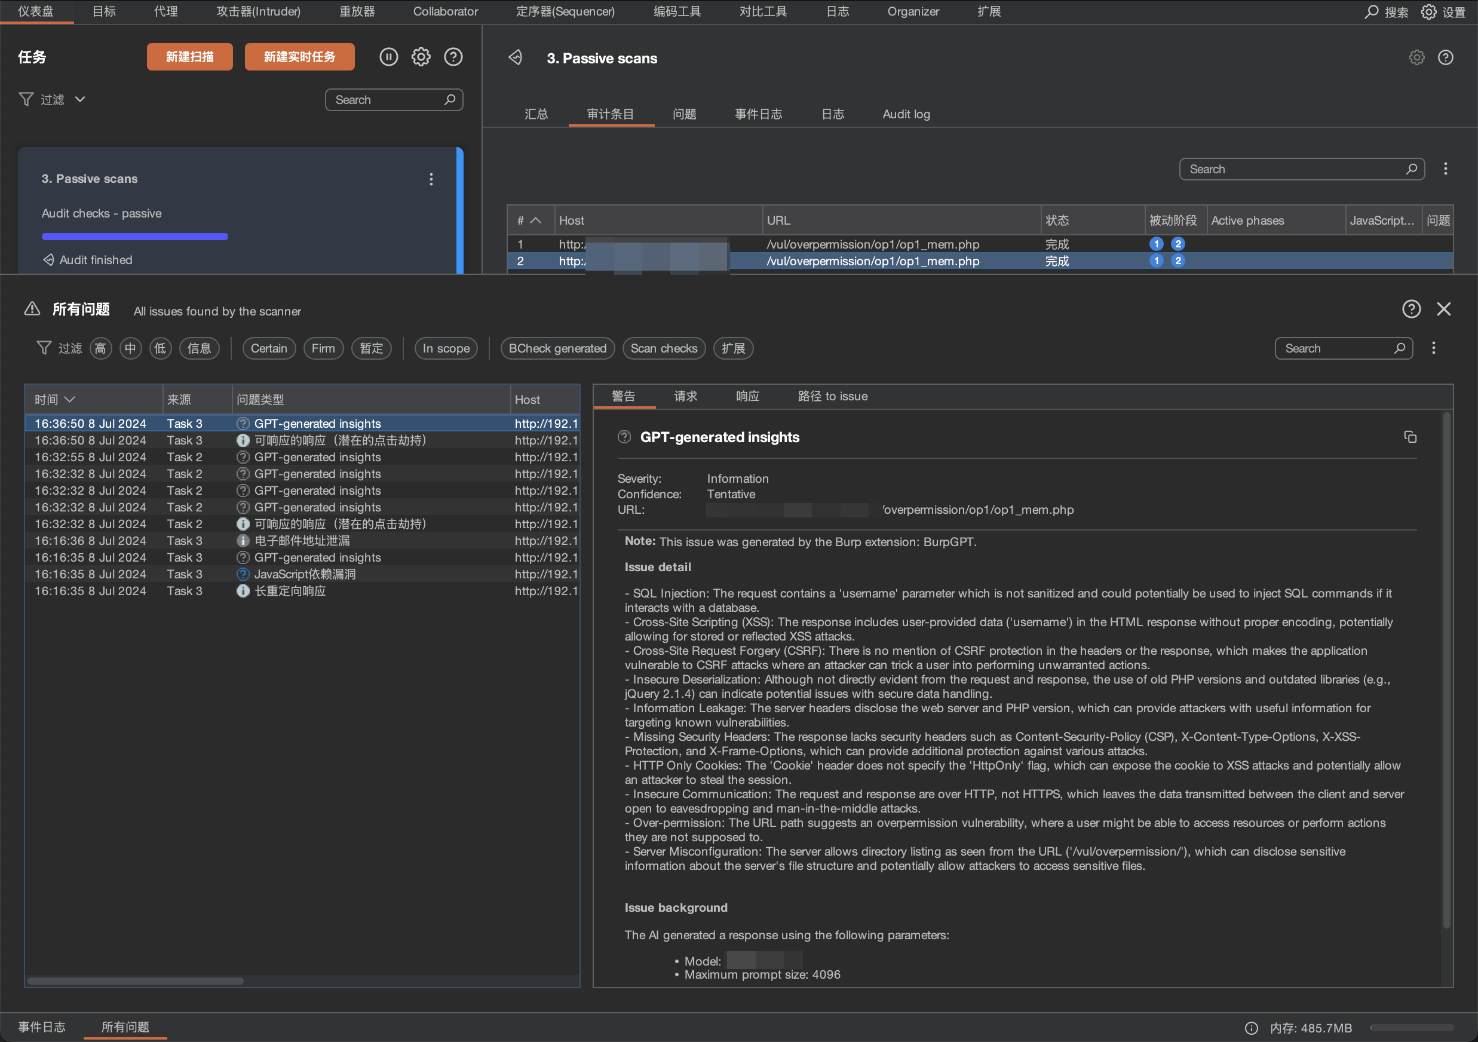
Task: Pause tasks with the pause icon
Action: point(388,57)
